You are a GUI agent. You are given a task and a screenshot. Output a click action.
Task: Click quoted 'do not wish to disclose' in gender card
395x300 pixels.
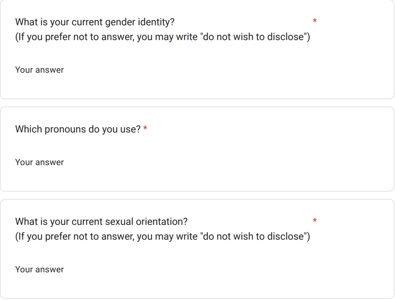(x=253, y=37)
